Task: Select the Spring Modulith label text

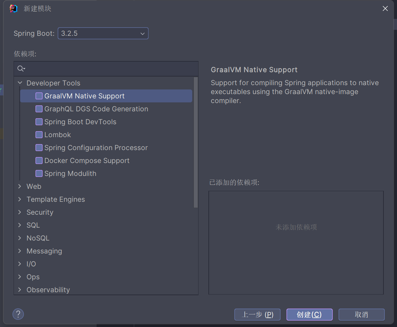Action: pos(70,174)
